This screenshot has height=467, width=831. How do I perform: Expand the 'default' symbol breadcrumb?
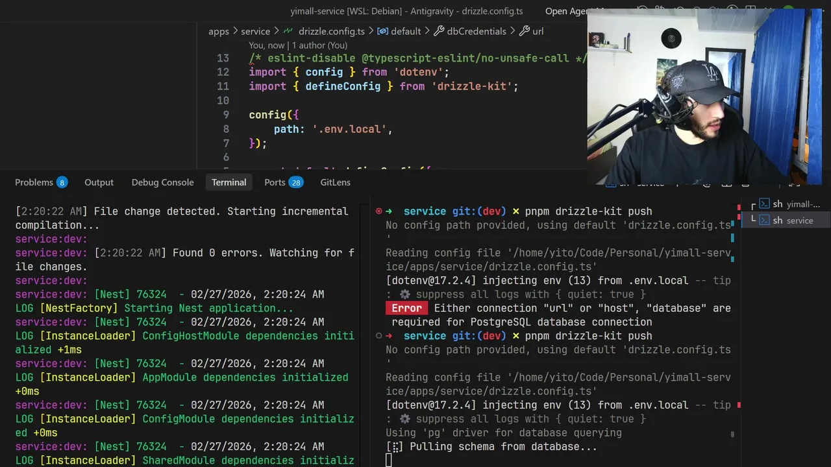[399, 31]
